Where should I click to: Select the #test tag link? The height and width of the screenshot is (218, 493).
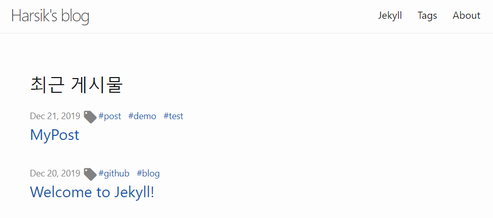[173, 116]
